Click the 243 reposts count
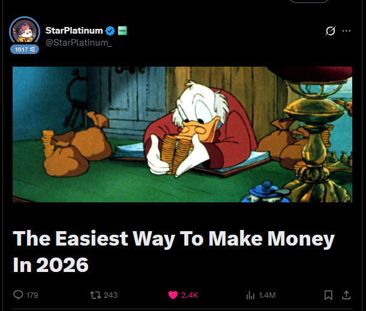Viewport: 366px width, 311px height. tap(110, 295)
